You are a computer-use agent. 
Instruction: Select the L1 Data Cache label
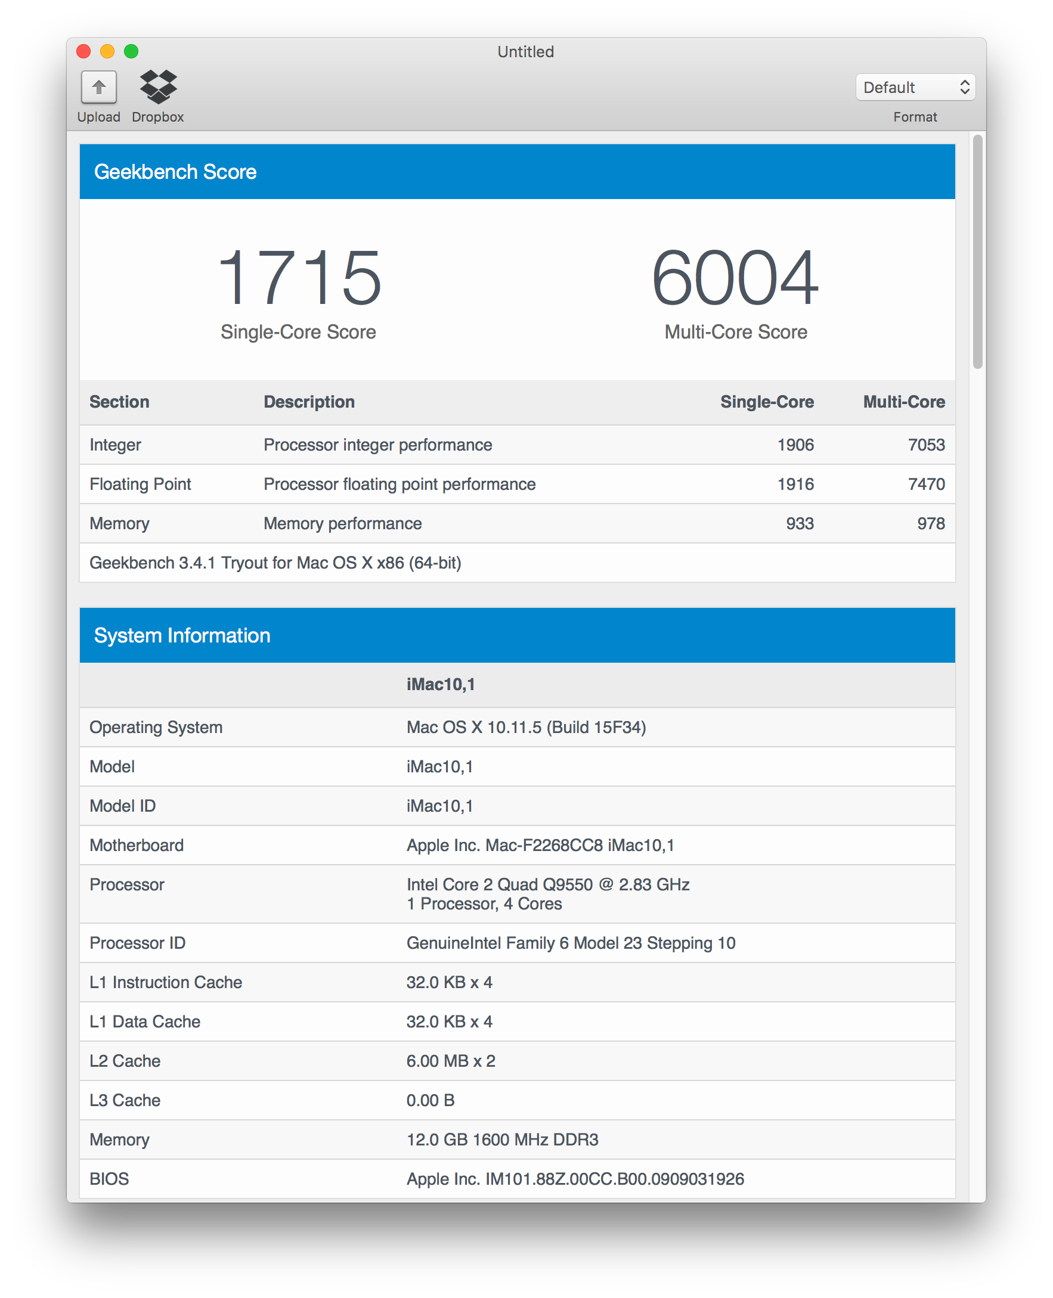point(145,1021)
